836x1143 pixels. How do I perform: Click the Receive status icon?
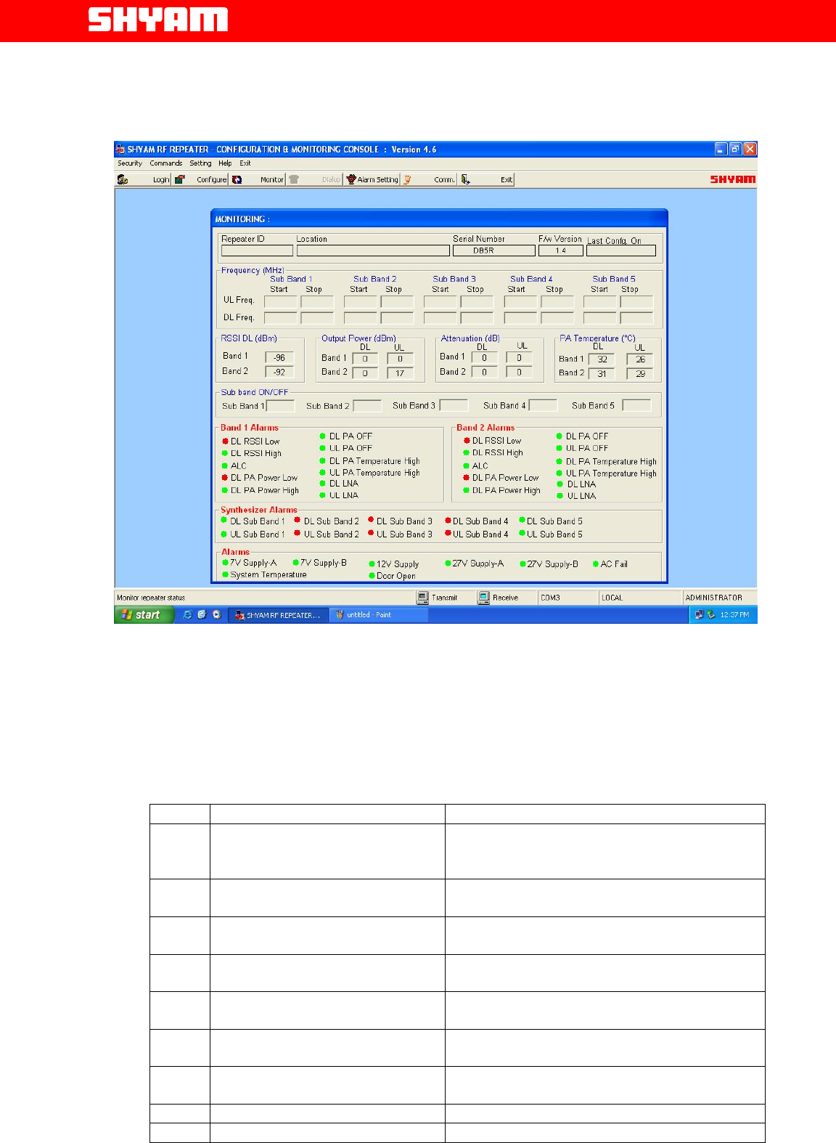(484, 598)
